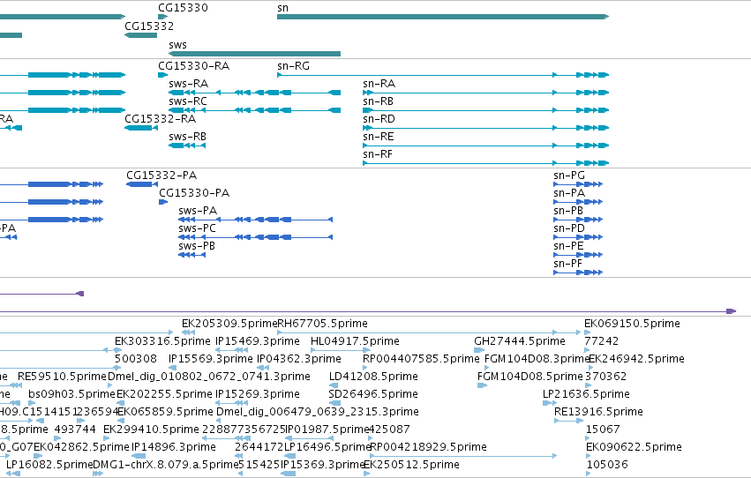Click the HL04917.5prime EST label
The height and width of the screenshot is (478, 751).
click(355, 341)
